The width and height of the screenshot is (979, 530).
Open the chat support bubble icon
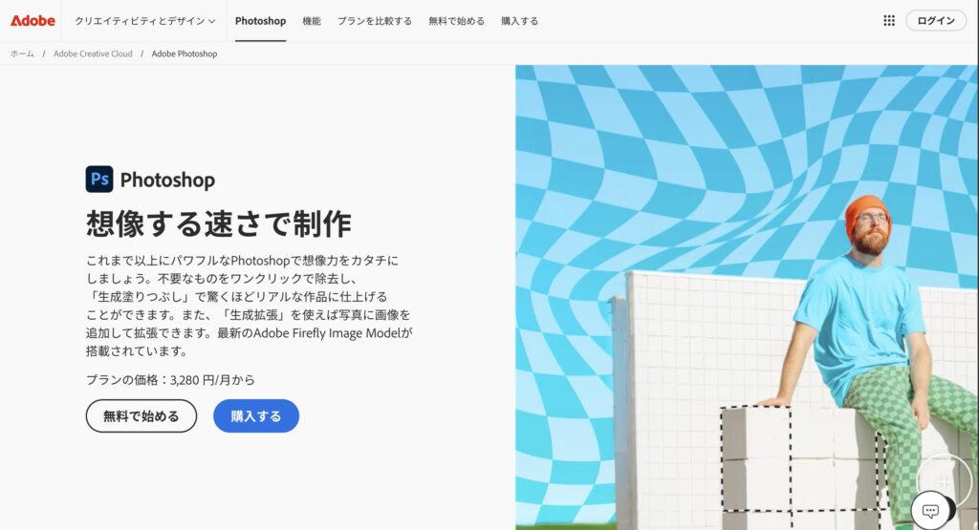point(930,511)
